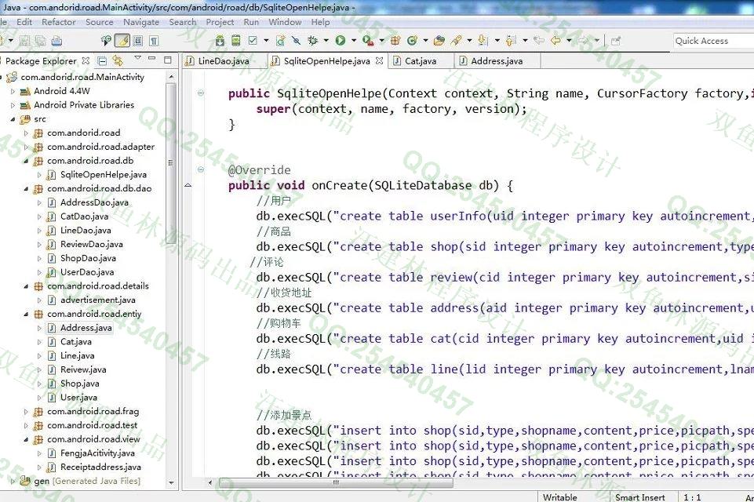Open the Package Explorer View Menu

[x=137, y=58]
